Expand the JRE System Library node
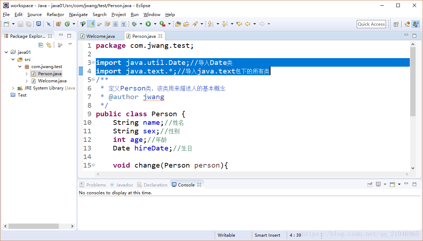423x241 pixels. point(13,88)
